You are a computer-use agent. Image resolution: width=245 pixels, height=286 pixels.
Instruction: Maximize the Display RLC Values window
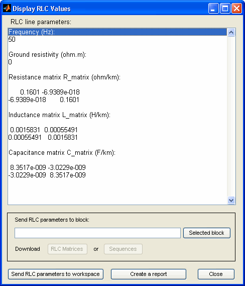[x=225, y=9]
